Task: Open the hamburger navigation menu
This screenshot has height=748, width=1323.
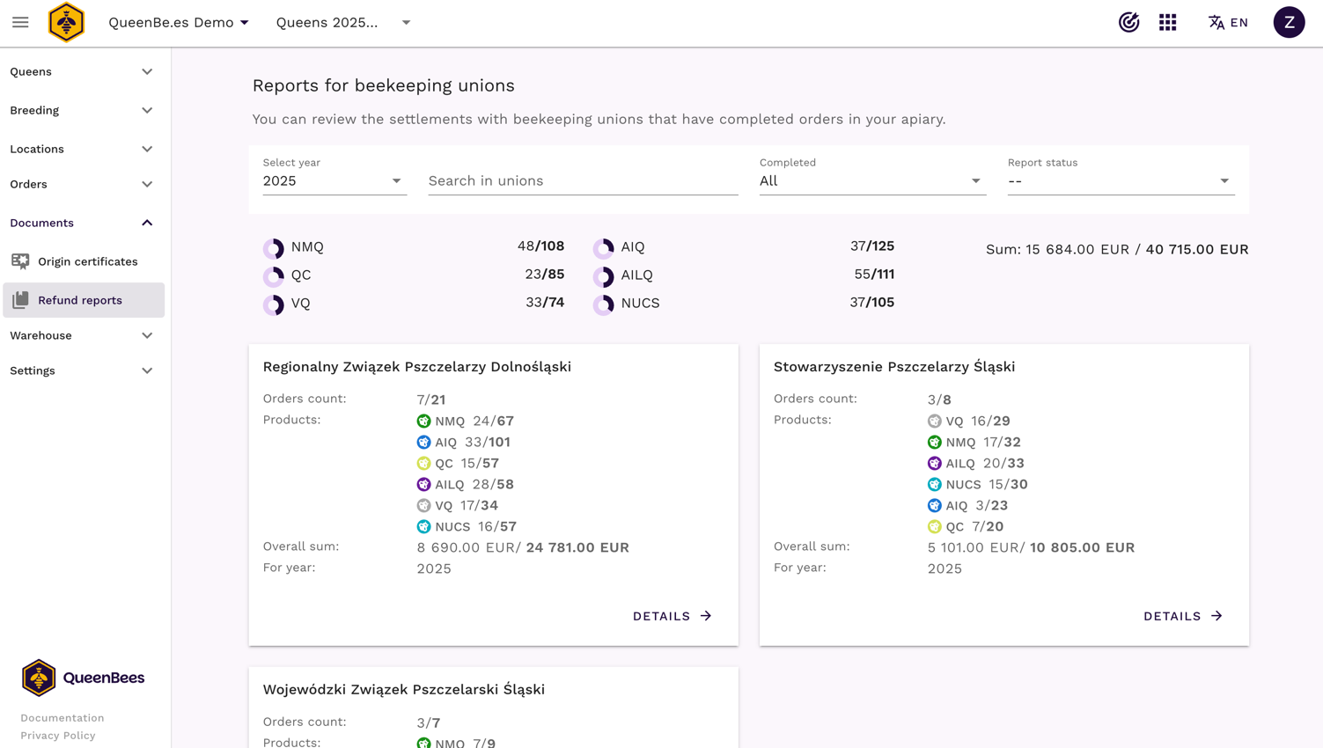Action: pyautogui.click(x=20, y=23)
